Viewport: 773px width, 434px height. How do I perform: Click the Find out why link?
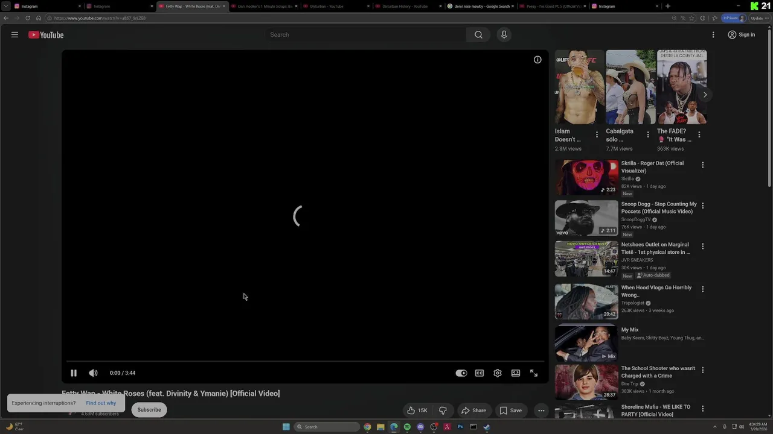click(101, 403)
